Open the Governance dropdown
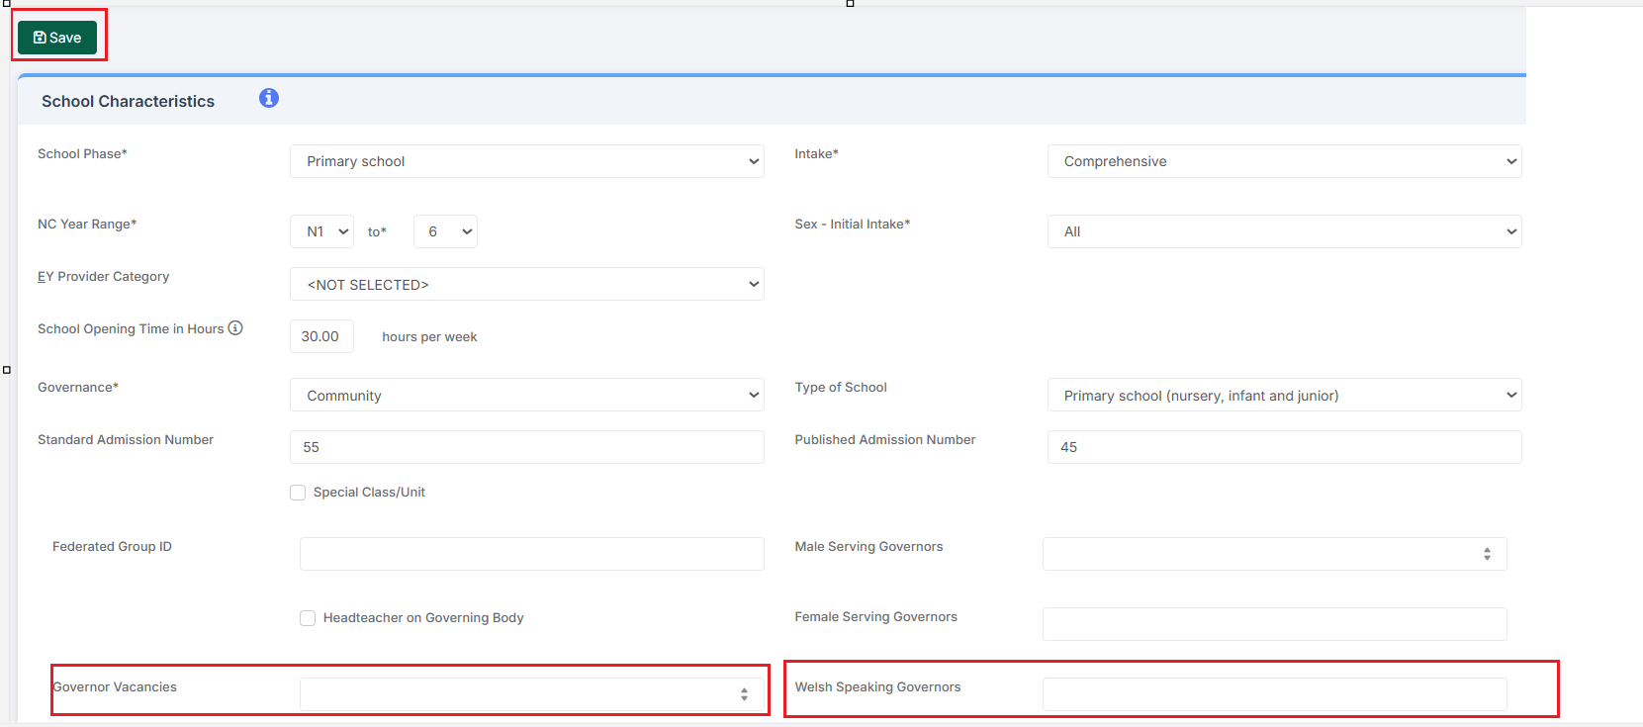The height and width of the screenshot is (727, 1643). (x=526, y=395)
